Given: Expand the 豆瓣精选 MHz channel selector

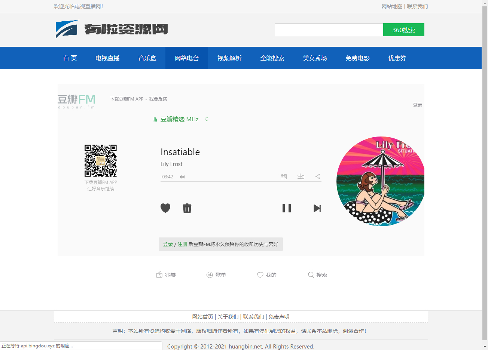Looking at the screenshot, I should [x=207, y=119].
